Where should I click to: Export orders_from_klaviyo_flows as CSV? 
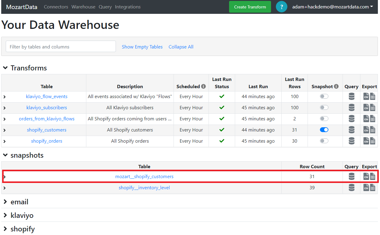[366, 119]
